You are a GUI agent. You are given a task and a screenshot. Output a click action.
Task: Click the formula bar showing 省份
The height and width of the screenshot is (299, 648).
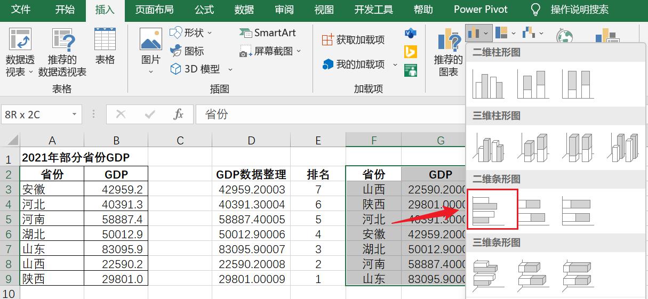click(331, 114)
